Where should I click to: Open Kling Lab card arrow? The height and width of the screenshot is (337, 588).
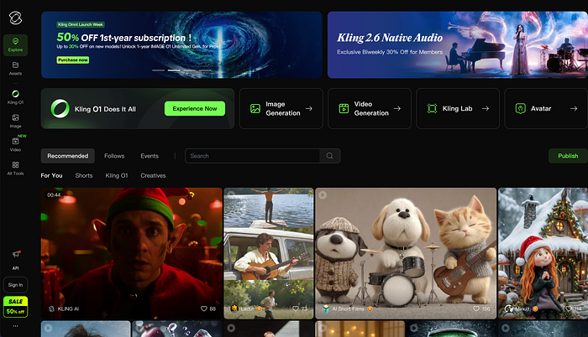(x=485, y=108)
